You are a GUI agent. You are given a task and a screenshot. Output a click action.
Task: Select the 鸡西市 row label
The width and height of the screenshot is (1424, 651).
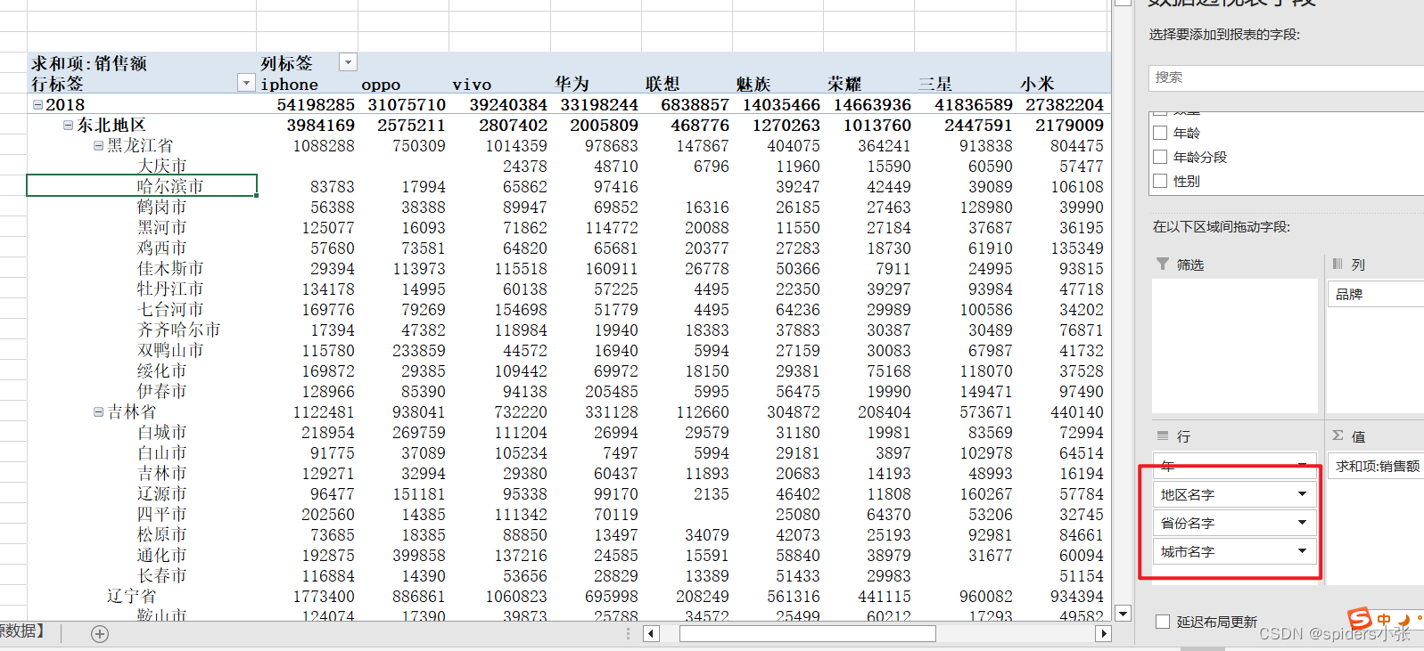pos(162,248)
